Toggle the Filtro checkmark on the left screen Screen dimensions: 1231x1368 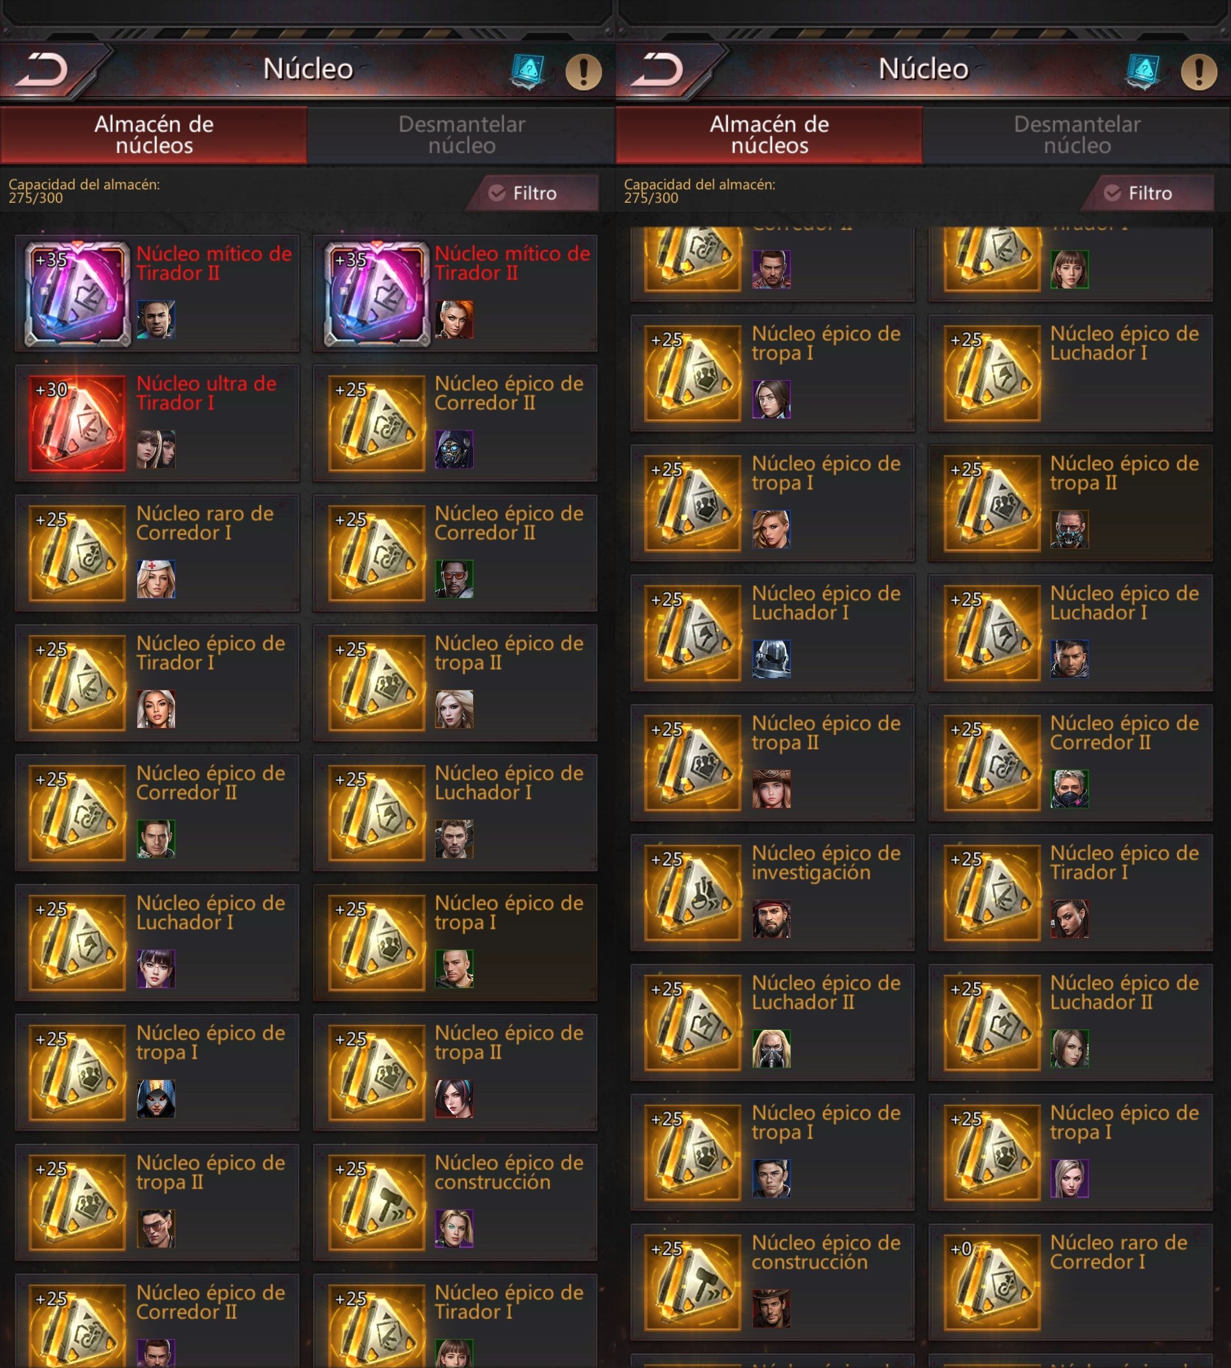click(x=497, y=193)
